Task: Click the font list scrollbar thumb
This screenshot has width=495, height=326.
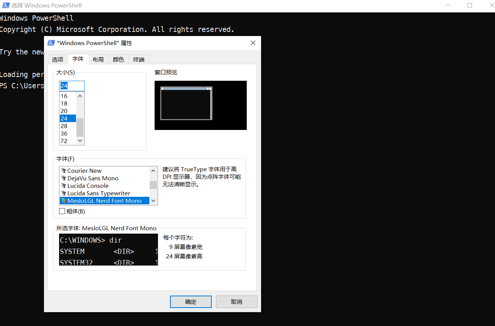Action: pyautogui.click(x=153, y=185)
